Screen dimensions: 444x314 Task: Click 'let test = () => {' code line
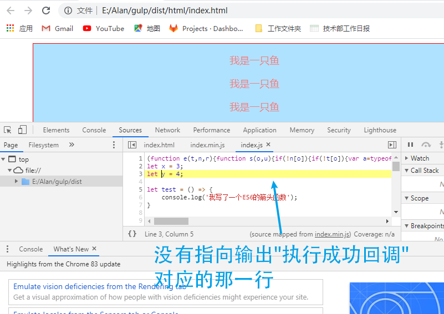point(180,189)
